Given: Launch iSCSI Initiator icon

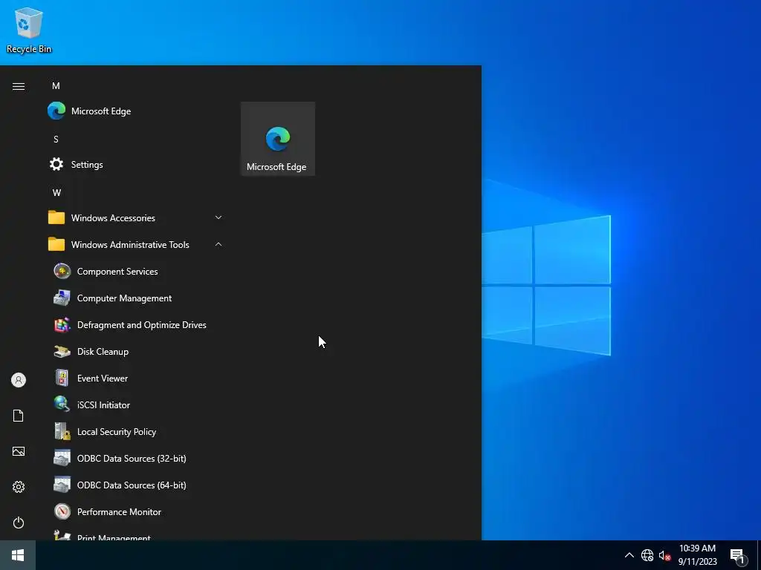Looking at the screenshot, I should [x=62, y=404].
